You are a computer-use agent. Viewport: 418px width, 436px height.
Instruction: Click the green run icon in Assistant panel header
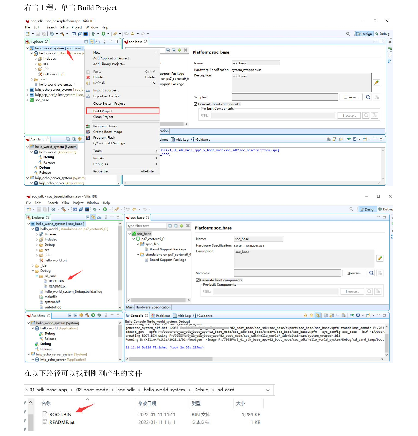(93, 315)
